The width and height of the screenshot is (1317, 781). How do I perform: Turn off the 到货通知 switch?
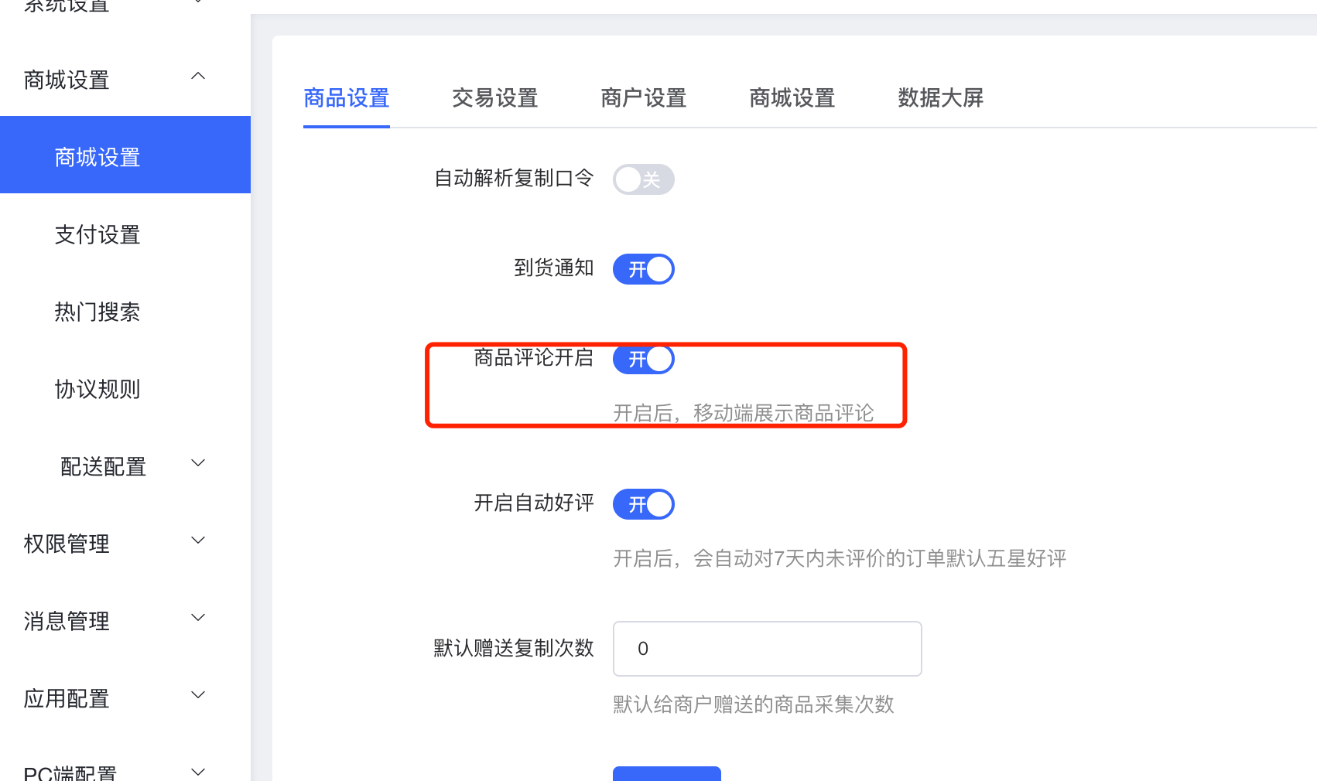pos(644,269)
